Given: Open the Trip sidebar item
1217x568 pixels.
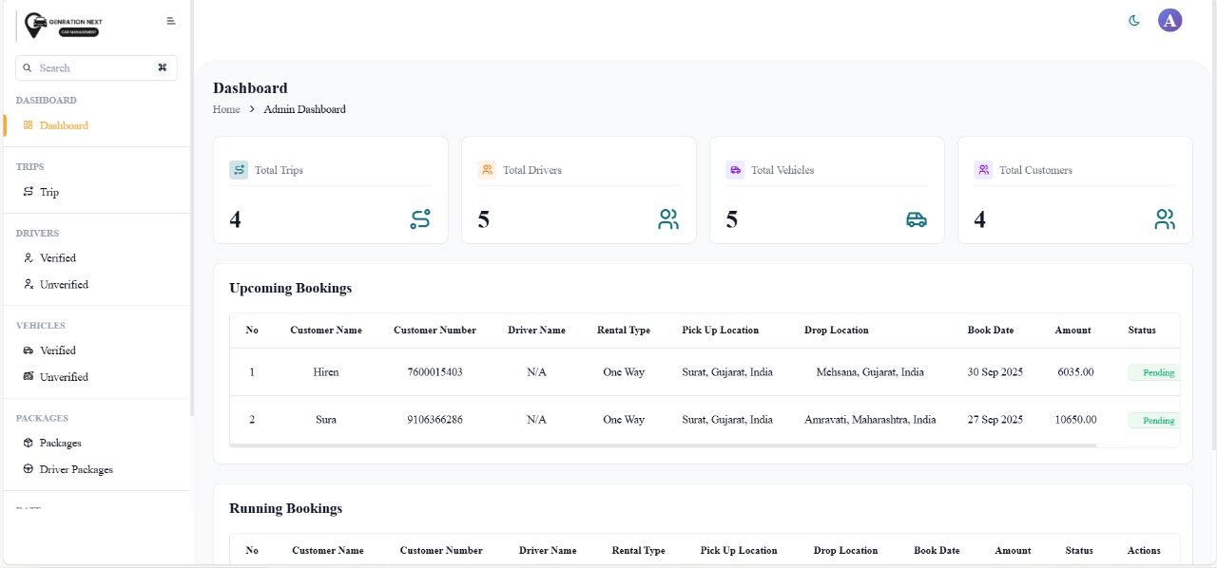Looking at the screenshot, I should [48, 192].
